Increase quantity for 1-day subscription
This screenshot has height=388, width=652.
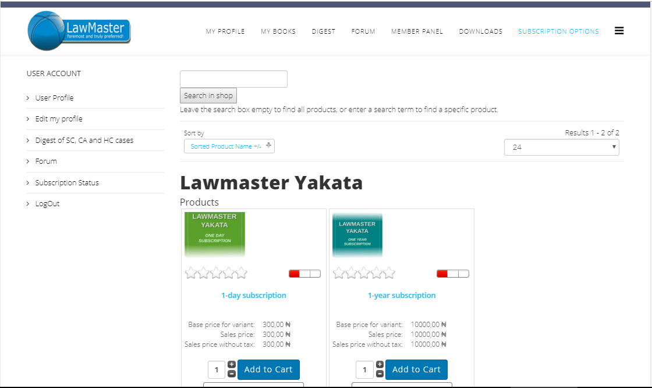[x=232, y=364]
